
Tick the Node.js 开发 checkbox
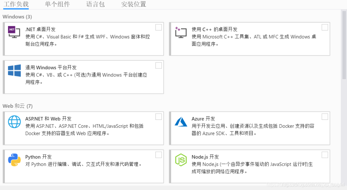coord(325,155)
